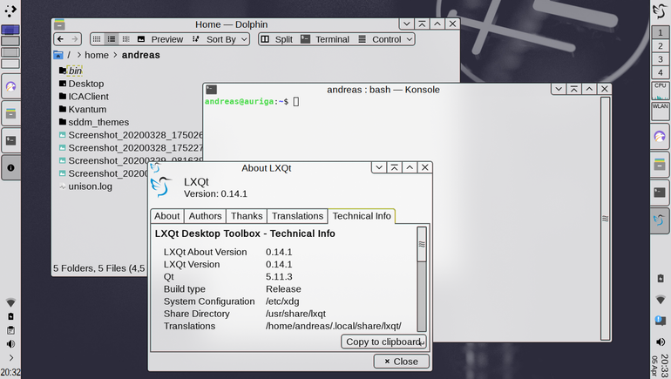671x379 pixels.
Task: Open the Translations tab
Action: [x=297, y=216]
